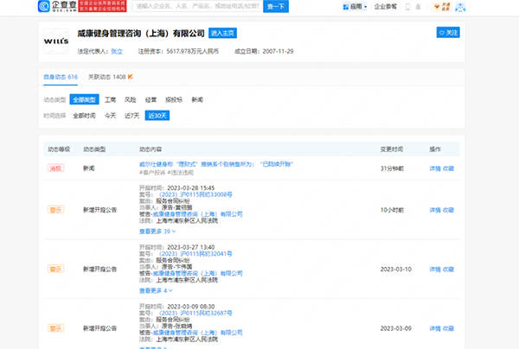Click the 变更时间 column header
Image resolution: width=519 pixels, height=349 pixels.
click(392, 149)
